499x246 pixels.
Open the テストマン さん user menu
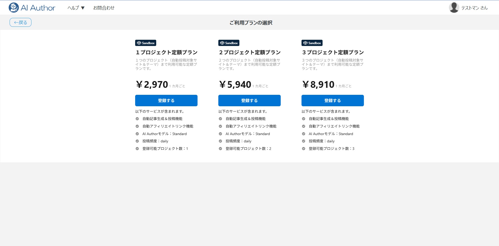[474, 8]
